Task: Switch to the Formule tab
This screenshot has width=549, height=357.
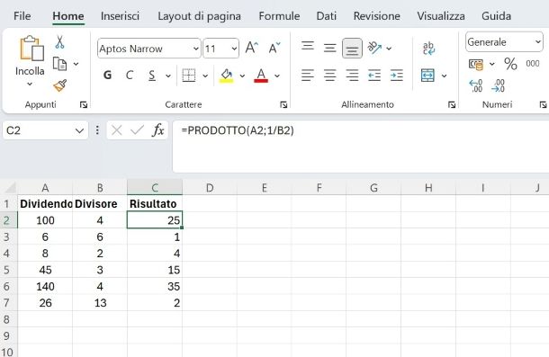Action: tap(279, 16)
